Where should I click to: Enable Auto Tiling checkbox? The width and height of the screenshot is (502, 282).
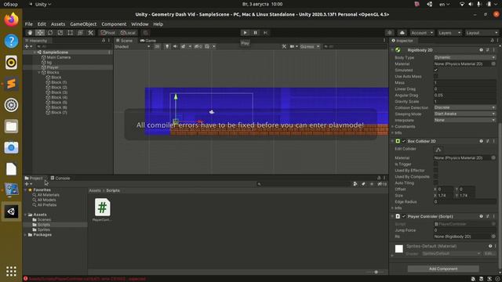(436, 183)
